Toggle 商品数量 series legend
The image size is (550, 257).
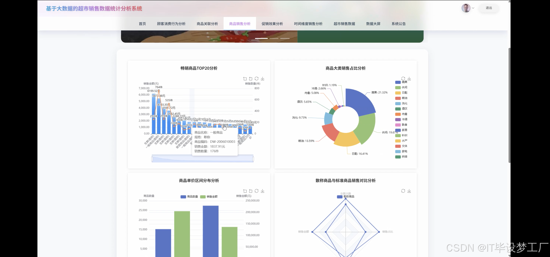189,197
